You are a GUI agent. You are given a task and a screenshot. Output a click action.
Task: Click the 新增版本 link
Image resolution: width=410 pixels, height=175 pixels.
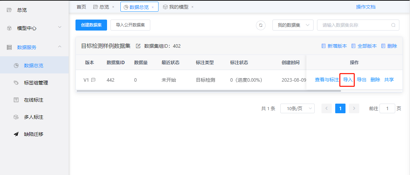point(337,46)
